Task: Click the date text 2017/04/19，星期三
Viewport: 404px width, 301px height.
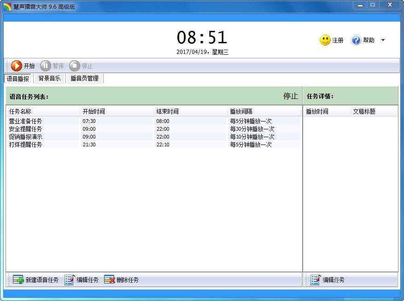Action: tap(202, 52)
